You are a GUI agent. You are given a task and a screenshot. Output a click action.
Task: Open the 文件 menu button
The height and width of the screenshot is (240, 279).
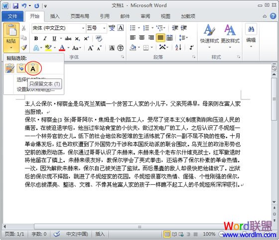pyautogui.click(x=12, y=16)
